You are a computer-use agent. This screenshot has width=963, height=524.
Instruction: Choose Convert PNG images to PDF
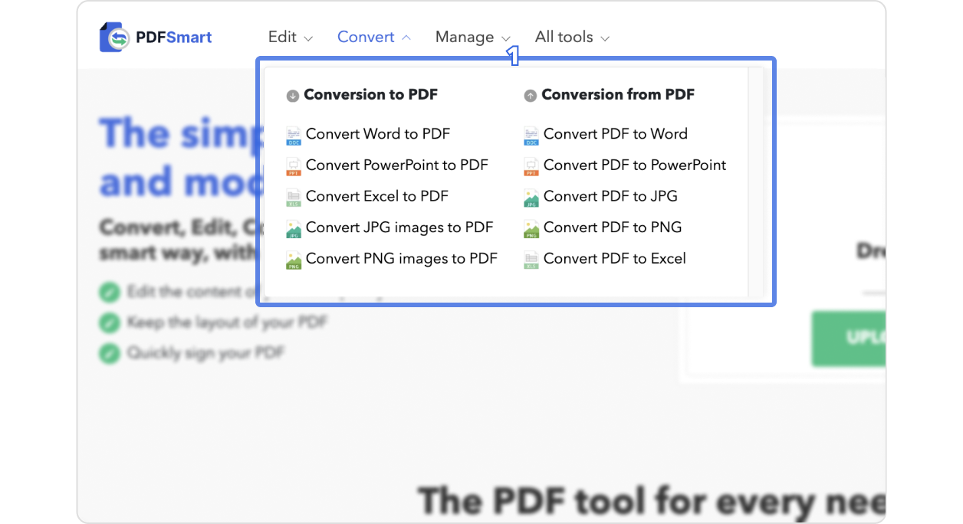401,259
